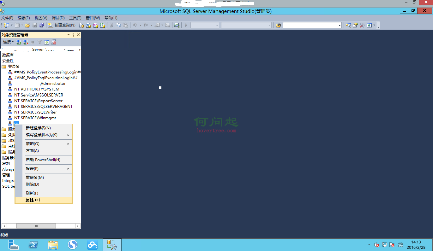Screen dimensions: 433x251
Task: Click the Filter funnel icon
Action: click(x=40, y=42)
